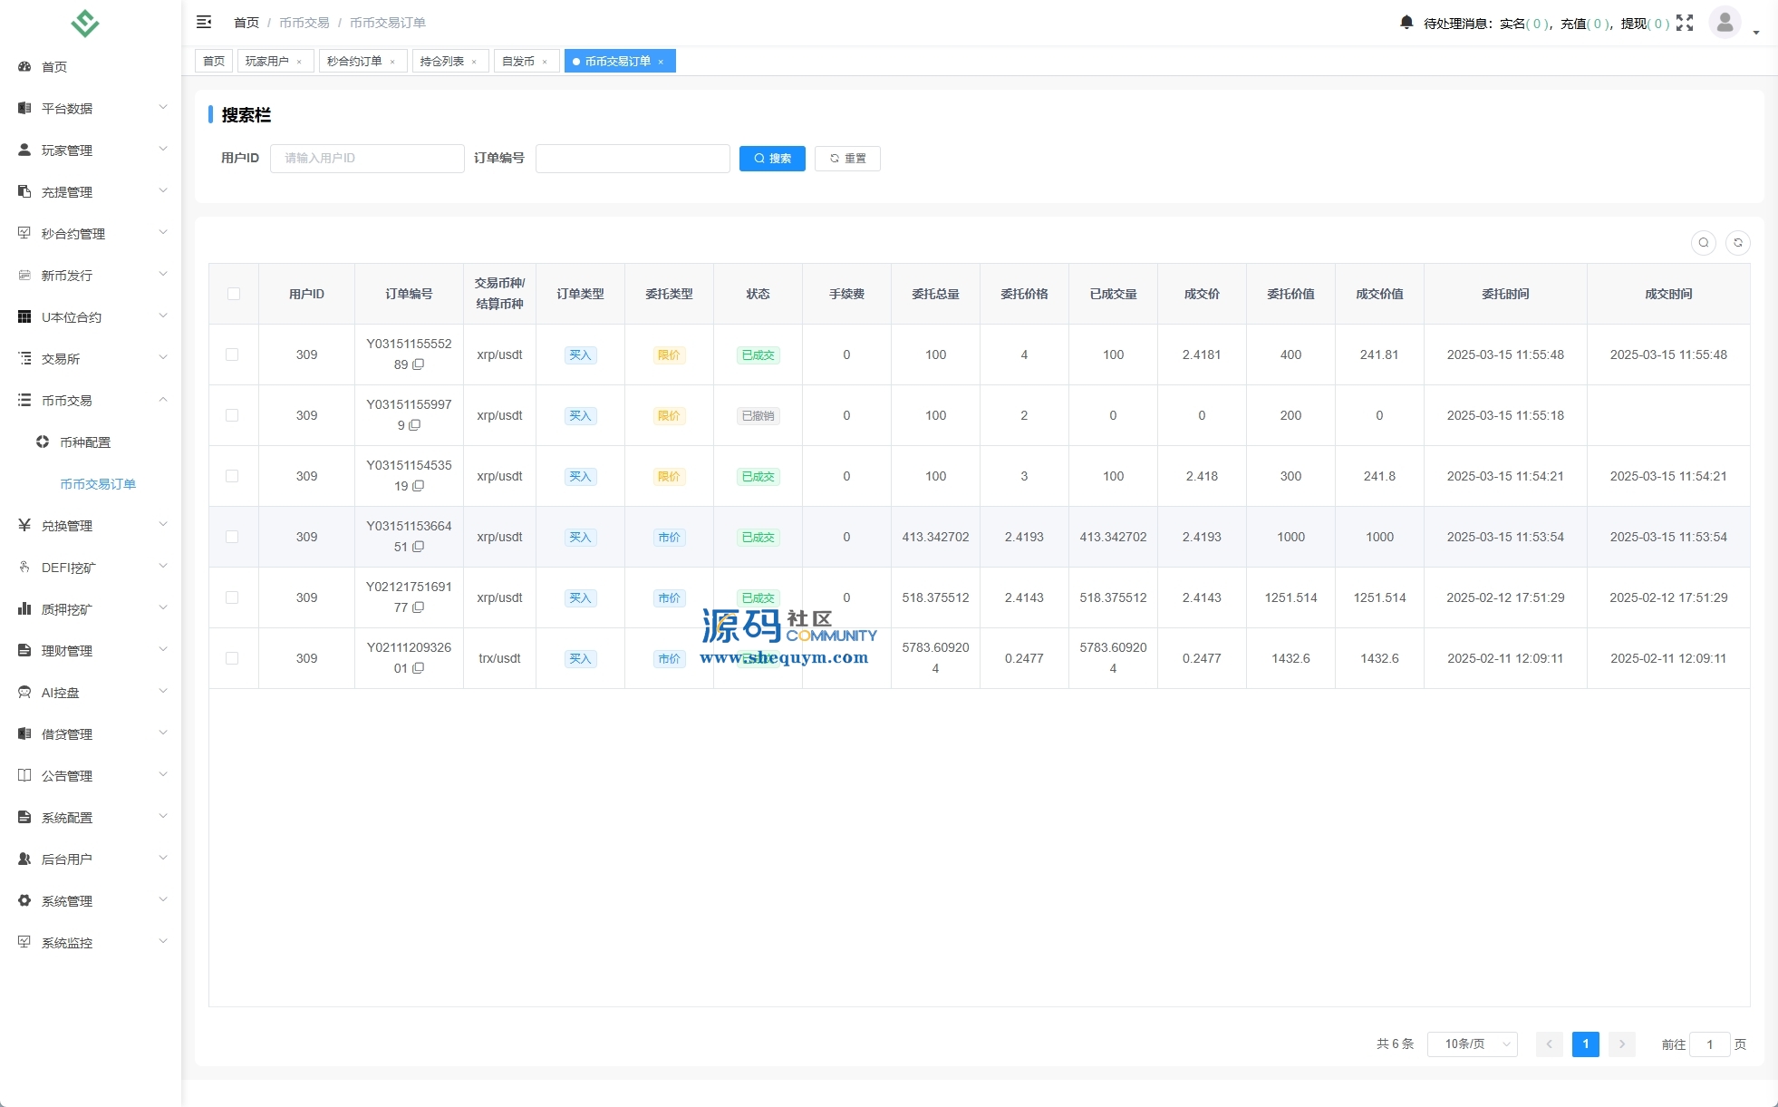The image size is (1778, 1107).
Task: Copy order number Y0211120932601
Action: [419, 668]
